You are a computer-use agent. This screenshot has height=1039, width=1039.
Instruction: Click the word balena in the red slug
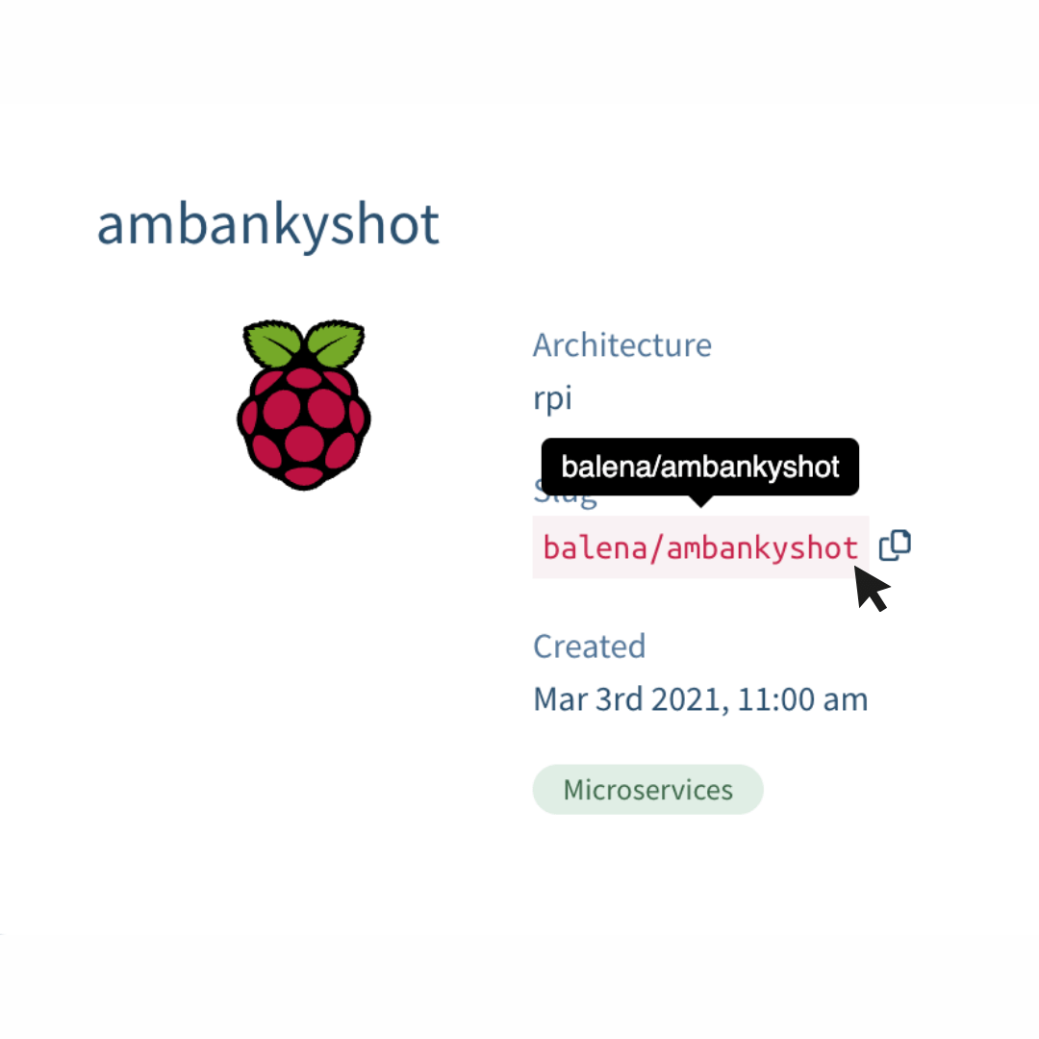click(596, 547)
